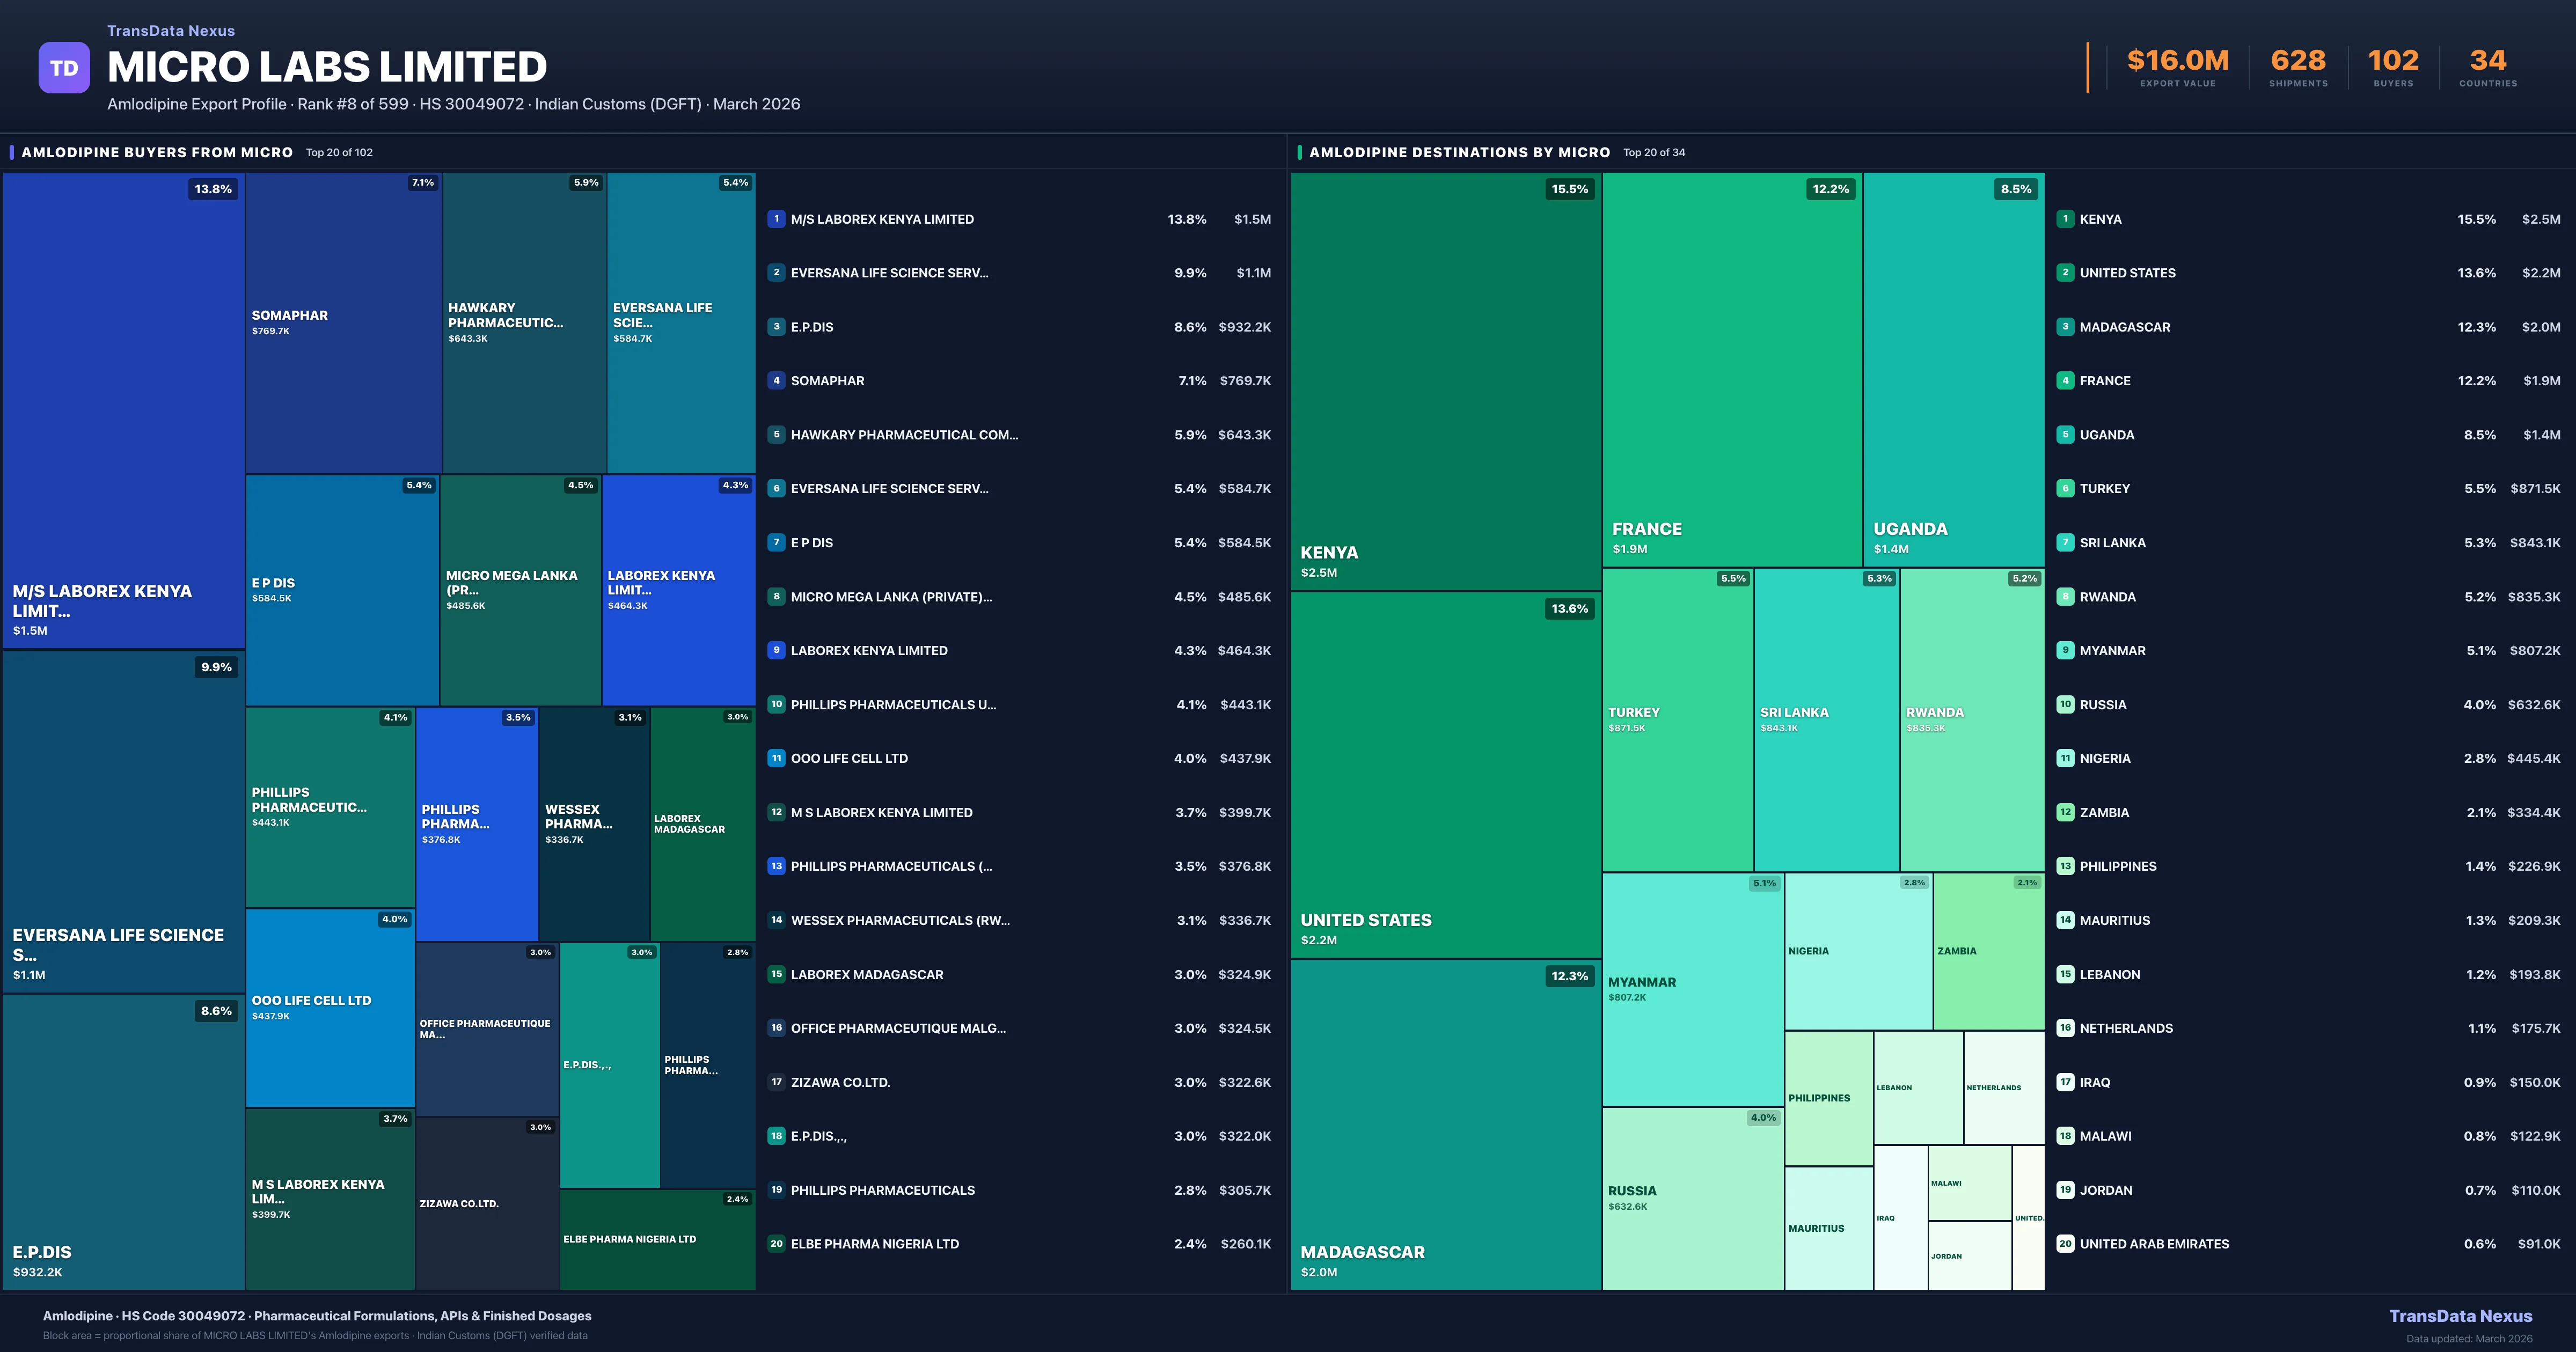Click the orange divider icon near export stats
Screen dimensions: 2576x1352
pos(2089,68)
